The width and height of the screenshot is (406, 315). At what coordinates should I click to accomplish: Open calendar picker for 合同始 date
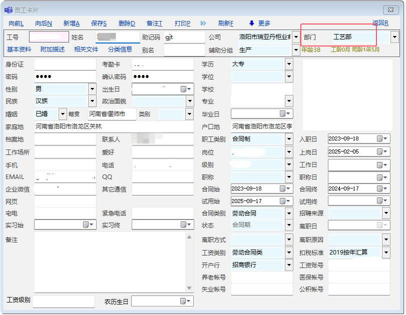pyautogui.click(x=282, y=188)
